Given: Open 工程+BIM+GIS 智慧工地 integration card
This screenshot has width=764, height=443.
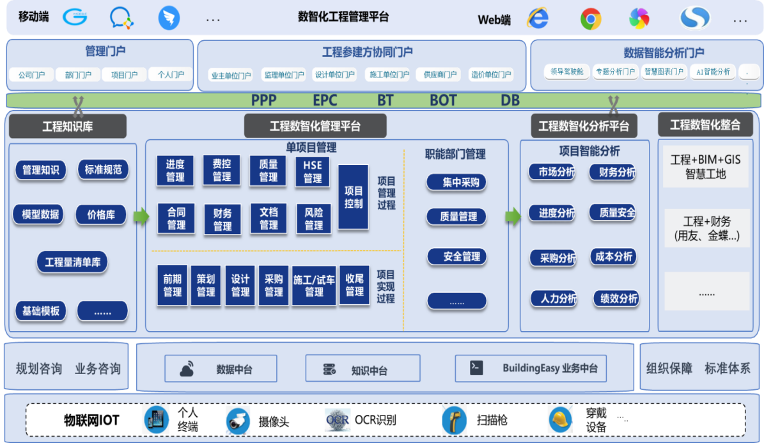Looking at the screenshot, I should coord(706,167).
